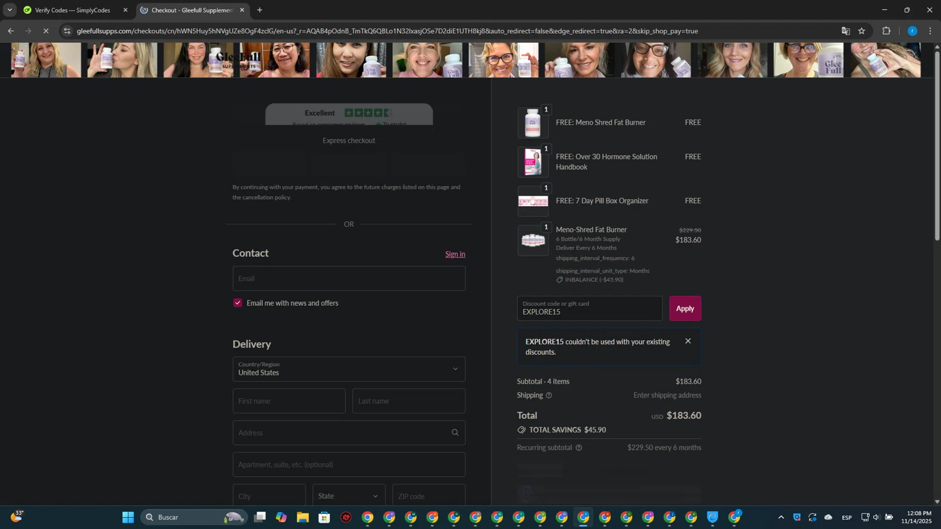Click the $183.60 total amount text
This screenshot has height=529, width=941.
coord(684,416)
